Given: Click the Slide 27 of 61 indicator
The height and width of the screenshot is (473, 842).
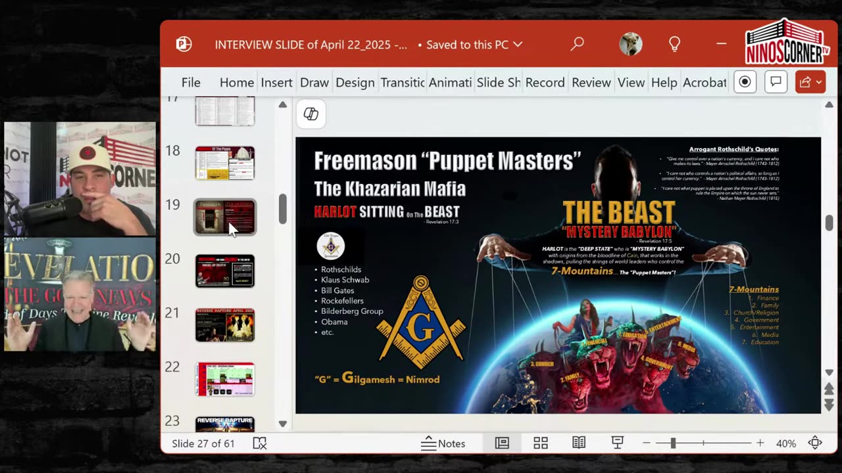Looking at the screenshot, I should (203, 443).
